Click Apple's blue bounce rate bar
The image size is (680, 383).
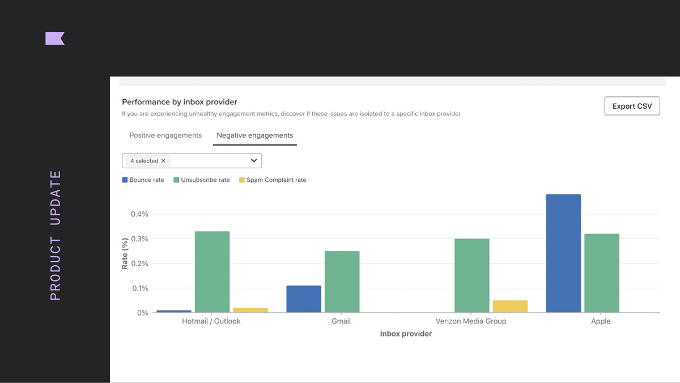(x=563, y=253)
